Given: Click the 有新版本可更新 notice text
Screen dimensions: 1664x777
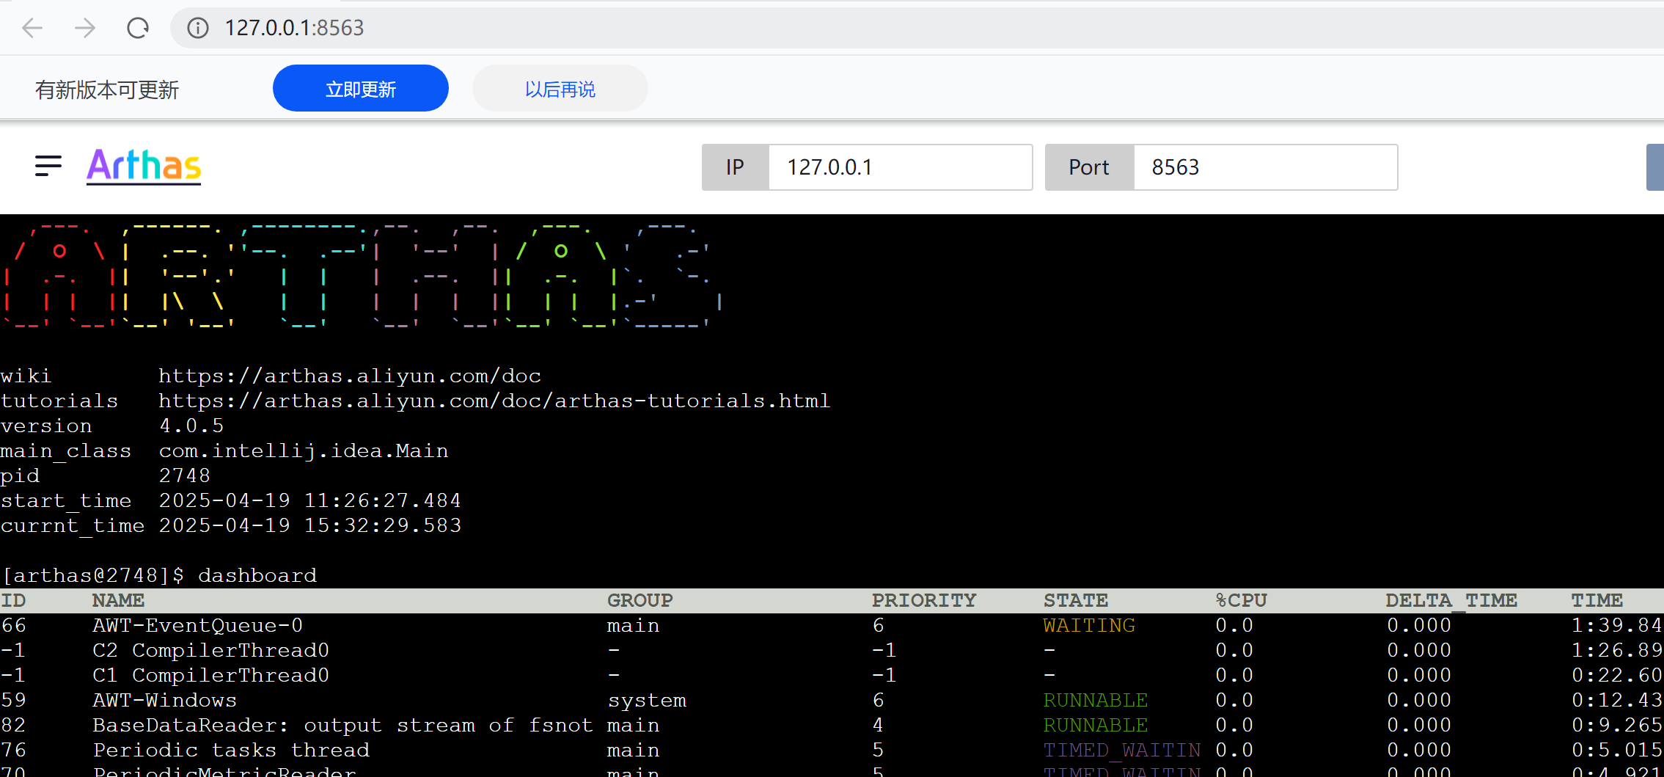Looking at the screenshot, I should coord(107,90).
